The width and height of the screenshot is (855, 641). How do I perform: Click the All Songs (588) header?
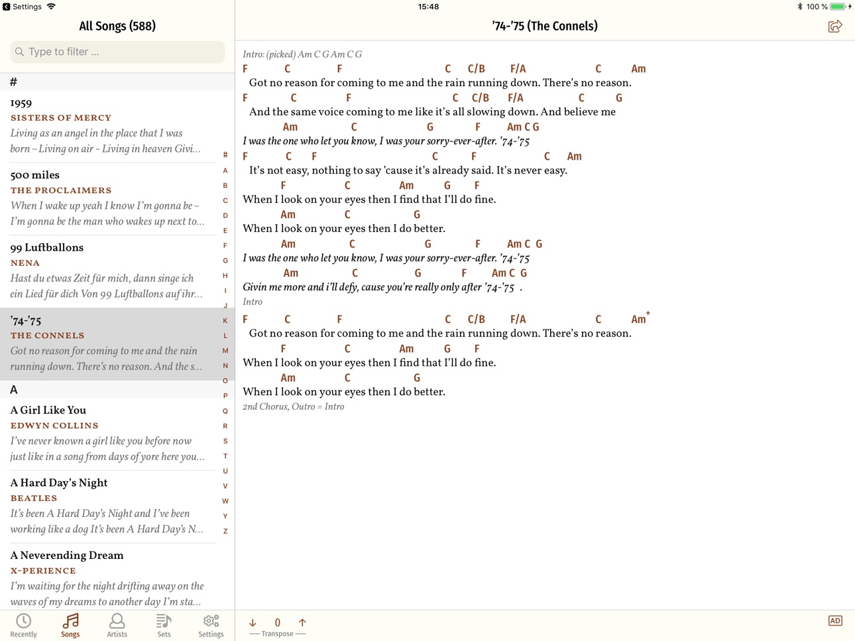[117, 26]
